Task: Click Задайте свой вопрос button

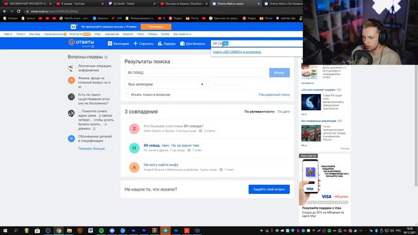Action: [x=269, y=189]
